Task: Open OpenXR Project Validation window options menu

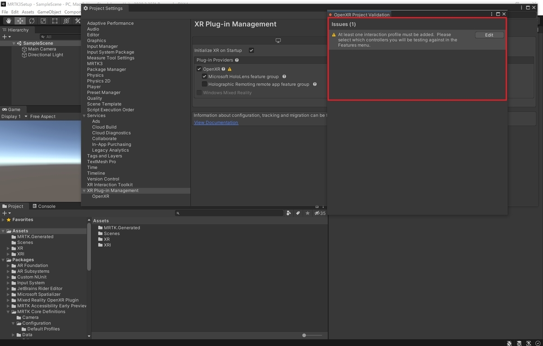Action: pyautogui.click(x=492, y=14)
